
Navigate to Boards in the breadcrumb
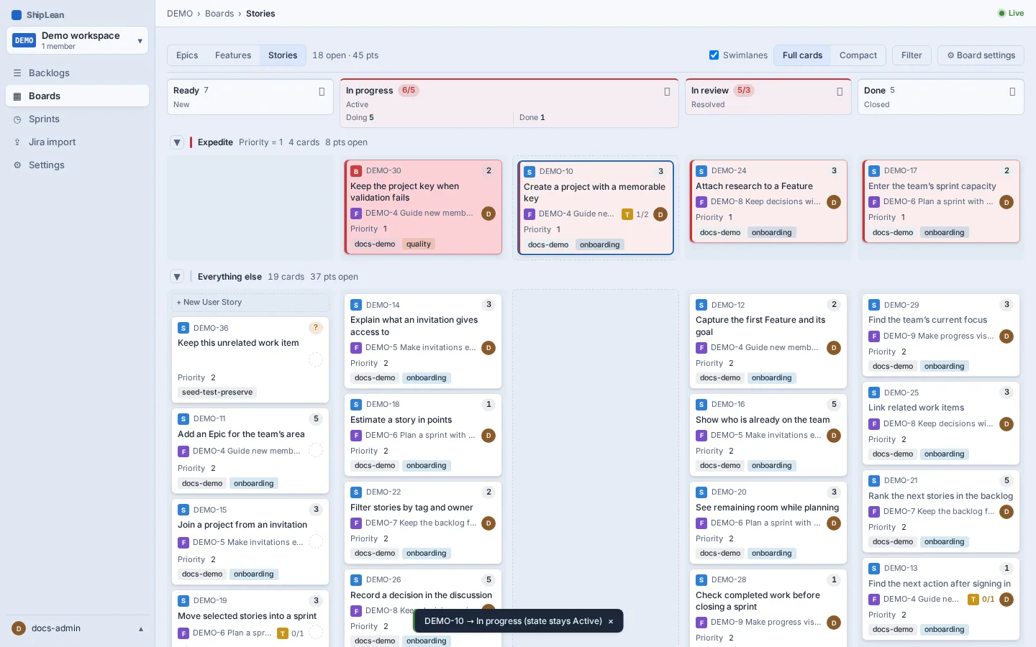pos(219,14)
